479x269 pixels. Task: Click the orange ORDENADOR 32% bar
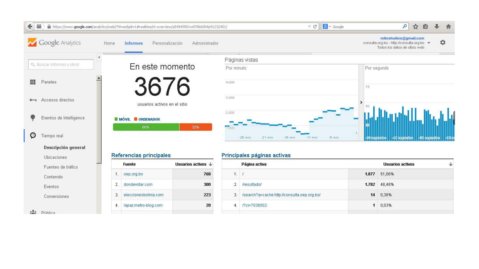point(196,127)
